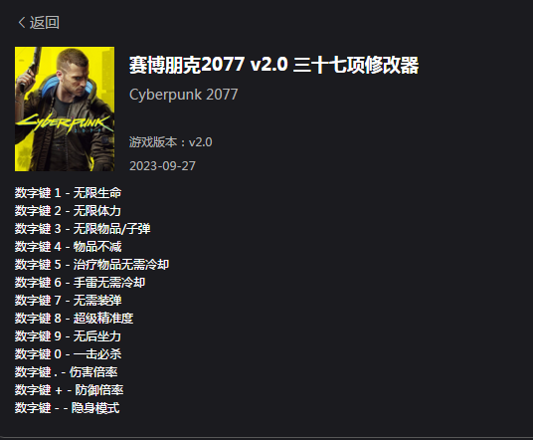Click the 赛博朋克2077 v2.0 trainer title
Image resolution: width=533 pixels, height=440 pixels.
pos(274,65)
